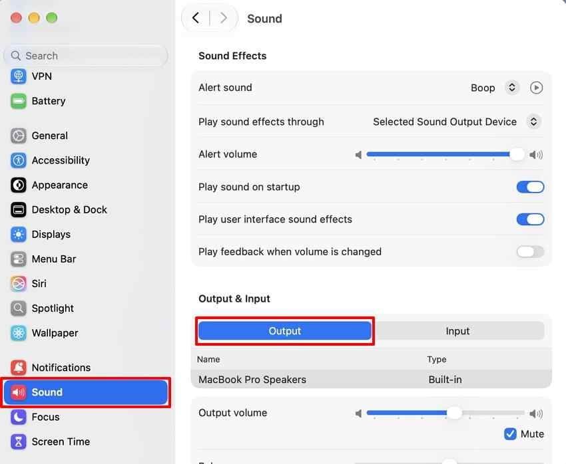Screen dimensions: 566x464
Task: Click the Alert volume slider
Action: 445,154
